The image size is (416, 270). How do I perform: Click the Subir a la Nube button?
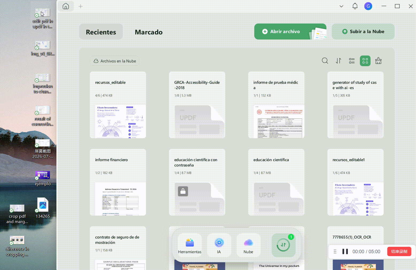click(x=363, y=31)
